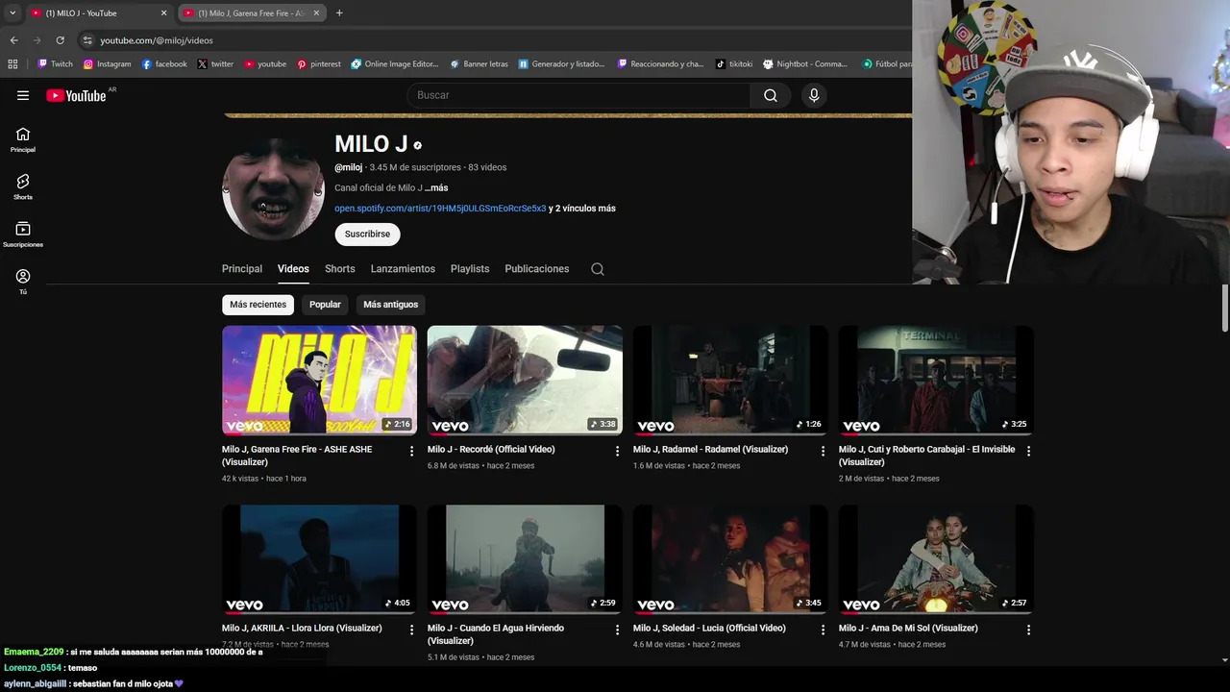This screenshot has height=692, width=1230.
Task: Open options menu for Radamel video
Action: tap(823, 451)
